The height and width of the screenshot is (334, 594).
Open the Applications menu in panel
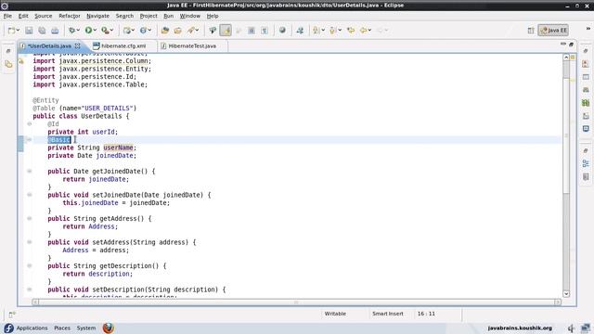point(32,328)
